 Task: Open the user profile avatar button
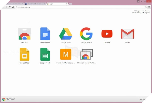point(138,1)
